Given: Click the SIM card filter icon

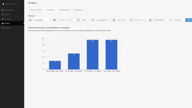Looking at the screenshot, I should coord(150,20).
